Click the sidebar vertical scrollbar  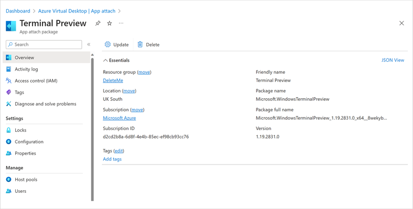click(92, 129)
